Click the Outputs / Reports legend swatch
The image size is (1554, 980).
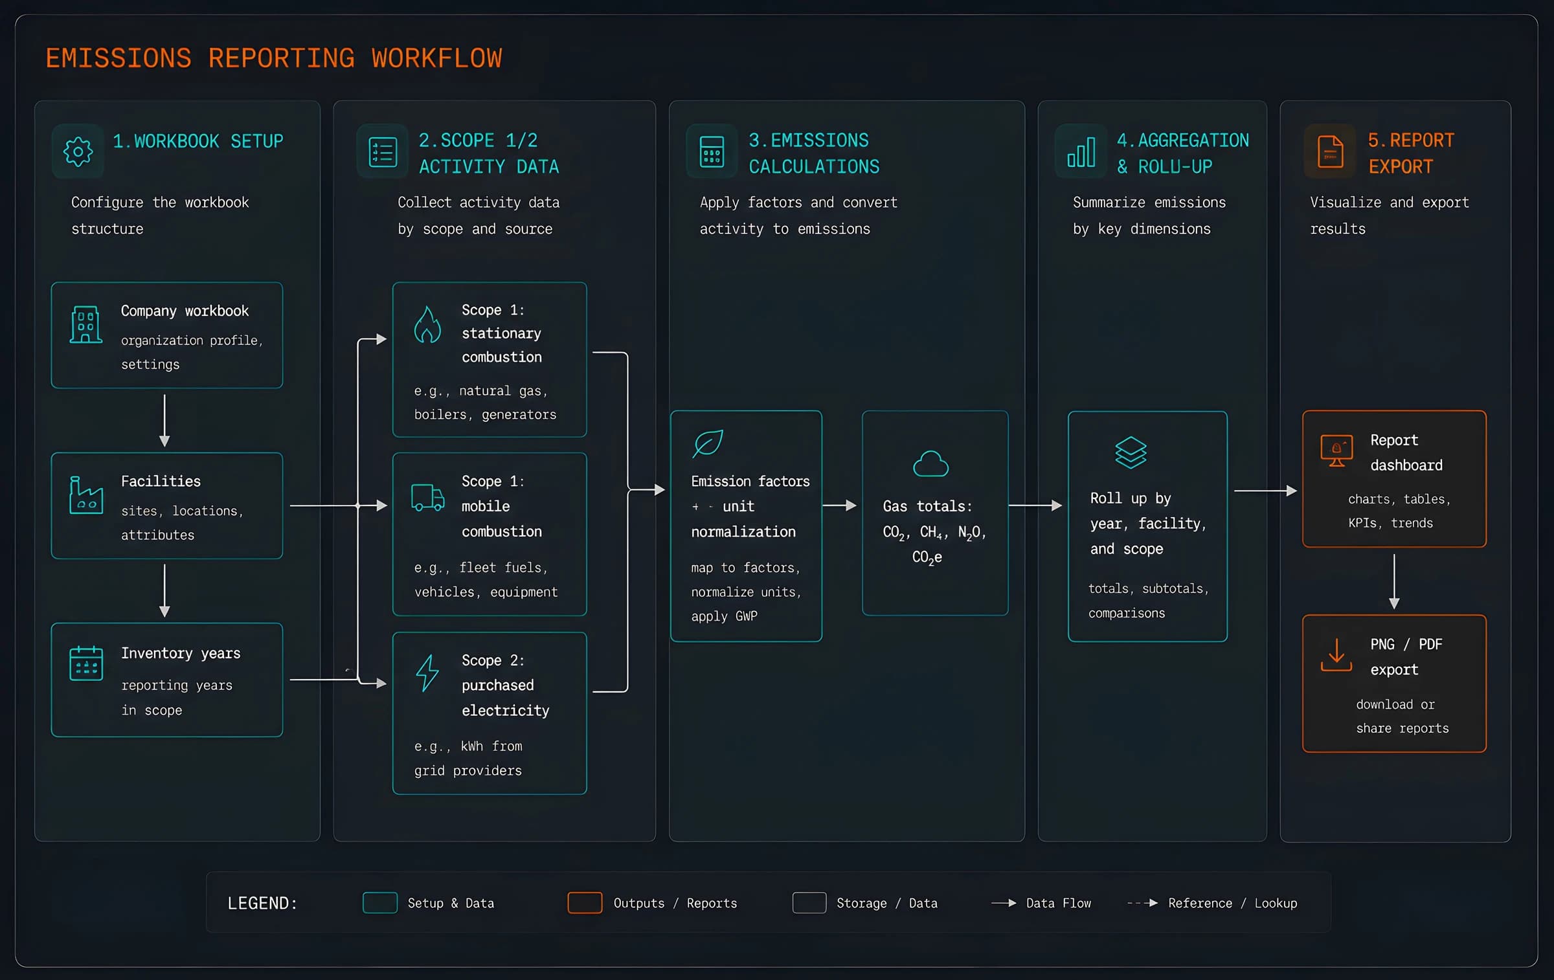(585, 903)
